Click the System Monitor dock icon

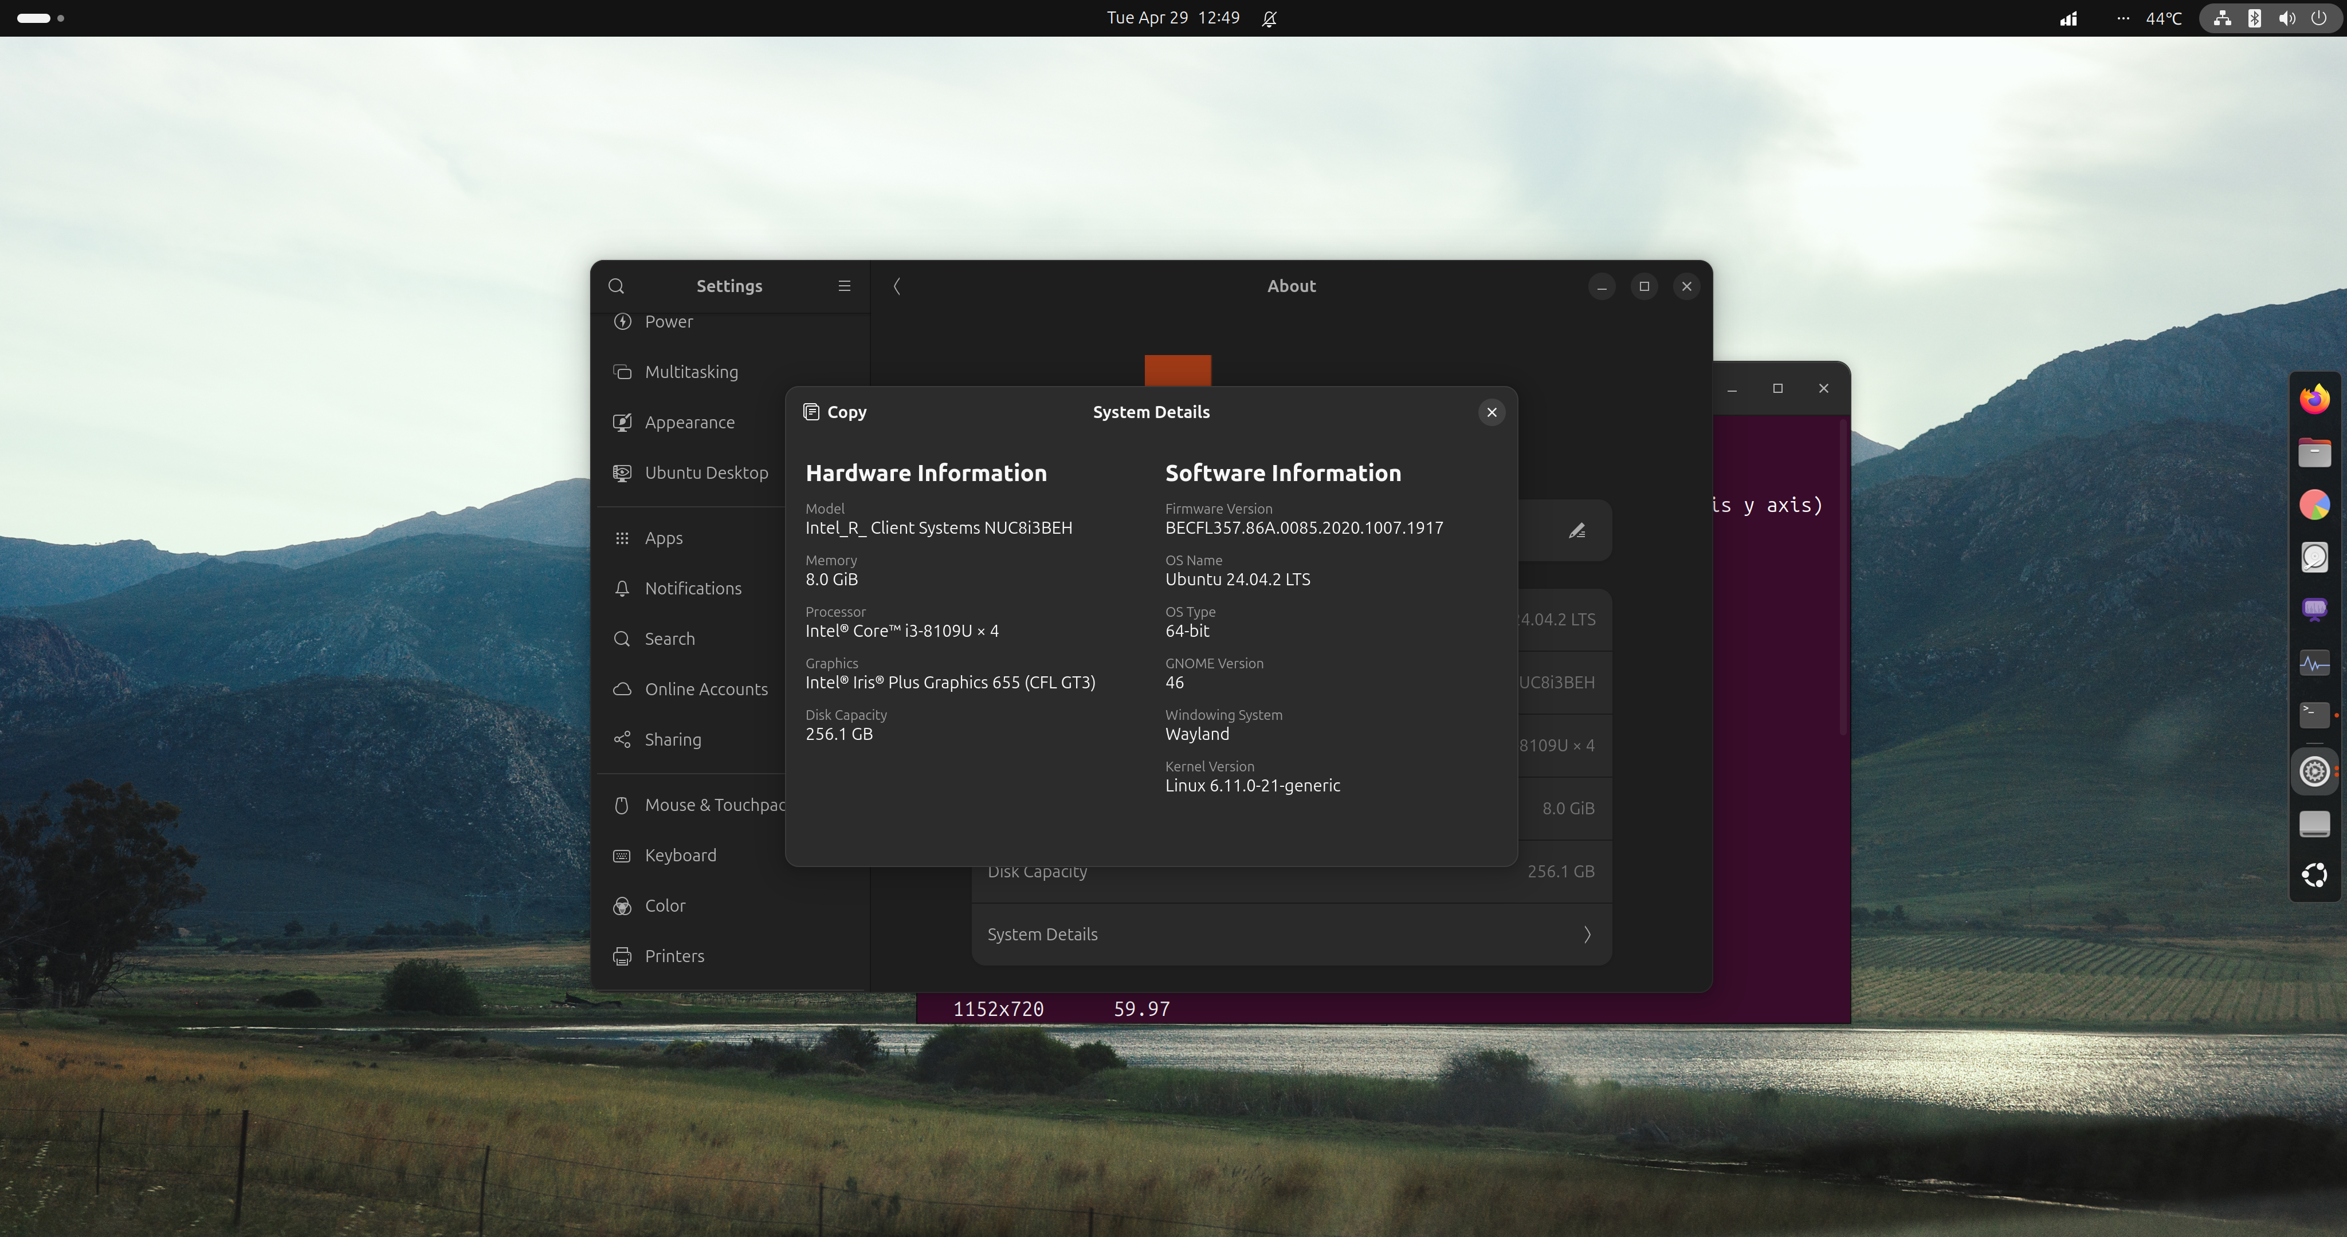(x=2314, y=663)
